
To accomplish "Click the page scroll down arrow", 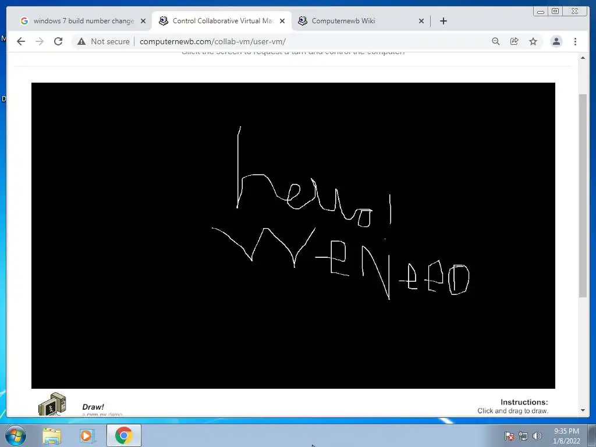I will [x=583, y=410].
